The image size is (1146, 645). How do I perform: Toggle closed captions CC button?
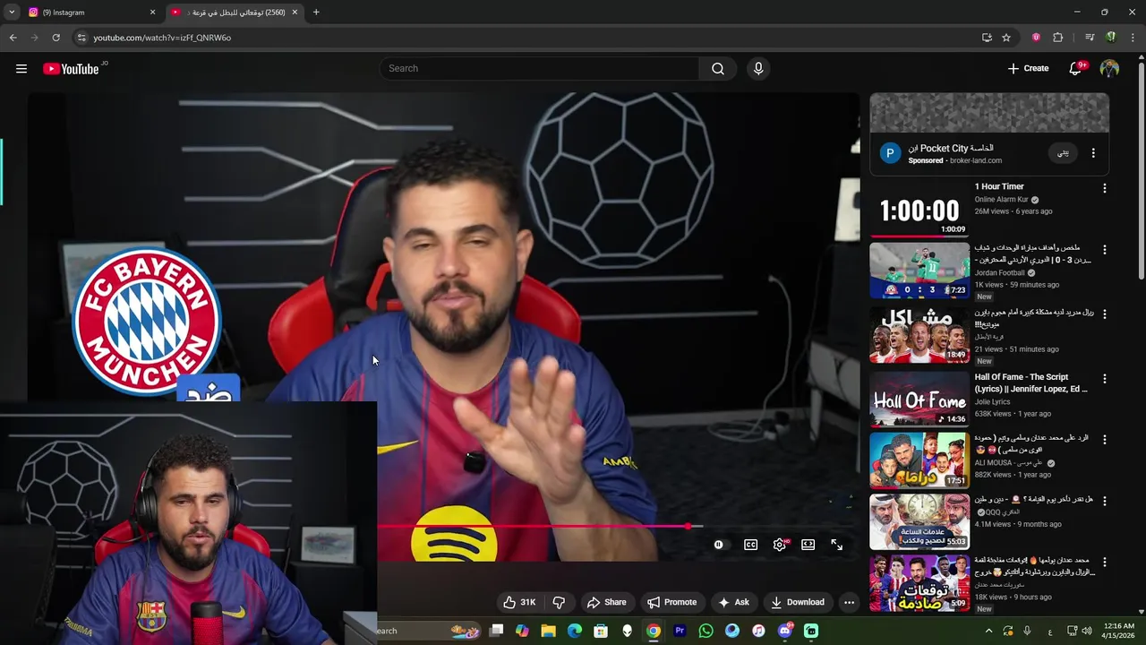point(751,545)
